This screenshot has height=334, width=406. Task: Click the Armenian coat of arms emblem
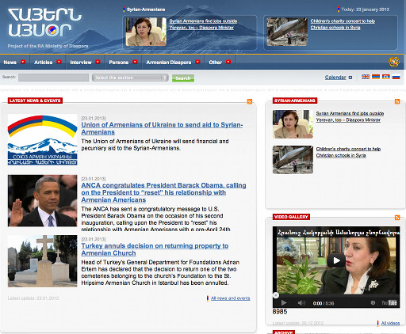click(x=394, y=62)
